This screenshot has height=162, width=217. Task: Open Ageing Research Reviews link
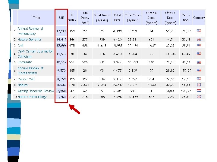click(x=36, y=91)
